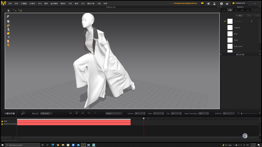Click the Simulate tool icon in top toolbar
This screenshot has height=147, width=262.
tap(8, 11)
